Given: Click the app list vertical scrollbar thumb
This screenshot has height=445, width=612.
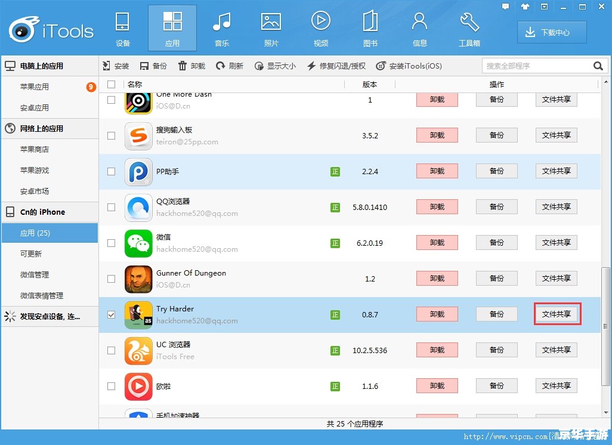Looking at the screenshot, I should [x=605, y=326].
